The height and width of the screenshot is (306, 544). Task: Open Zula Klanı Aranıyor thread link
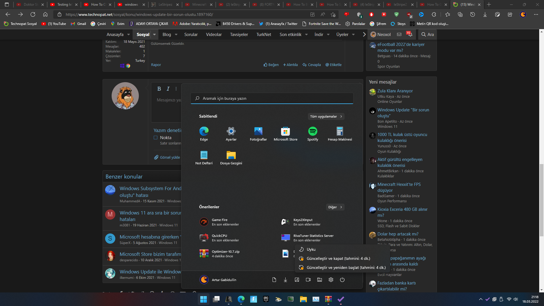(x=395, y=91)
